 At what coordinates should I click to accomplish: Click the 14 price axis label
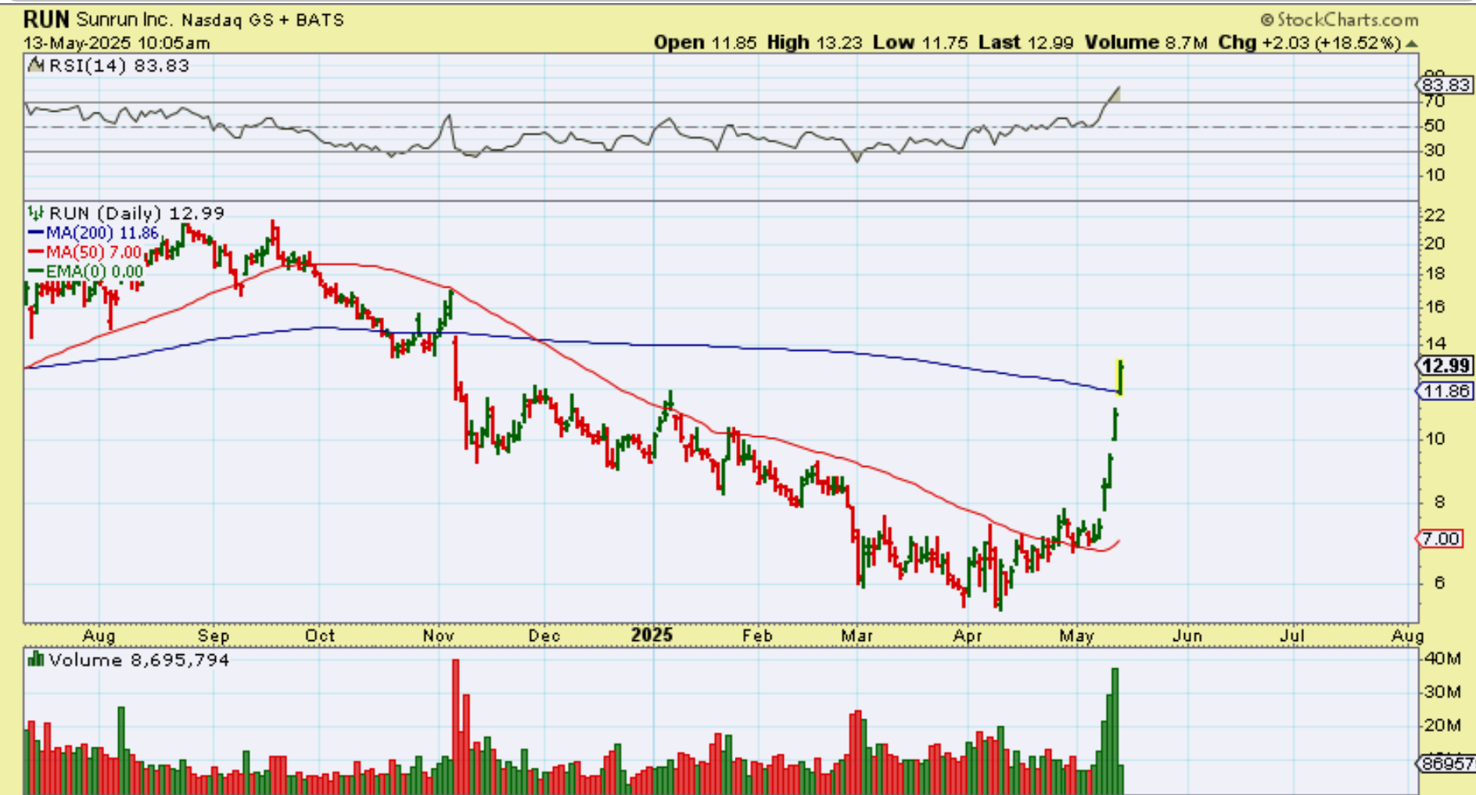[1435, 343]
